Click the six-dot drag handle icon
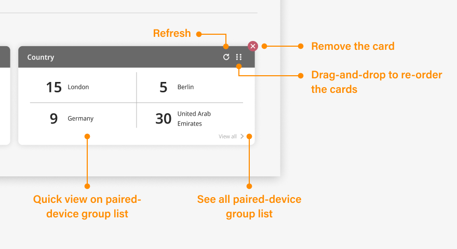 (239, 57)
